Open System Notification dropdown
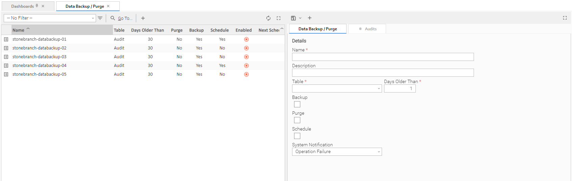572x181 pixels. (337, 152)
